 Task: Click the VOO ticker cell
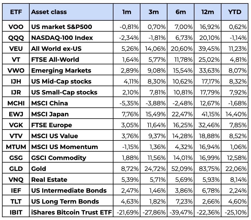(x=16, y=27)
